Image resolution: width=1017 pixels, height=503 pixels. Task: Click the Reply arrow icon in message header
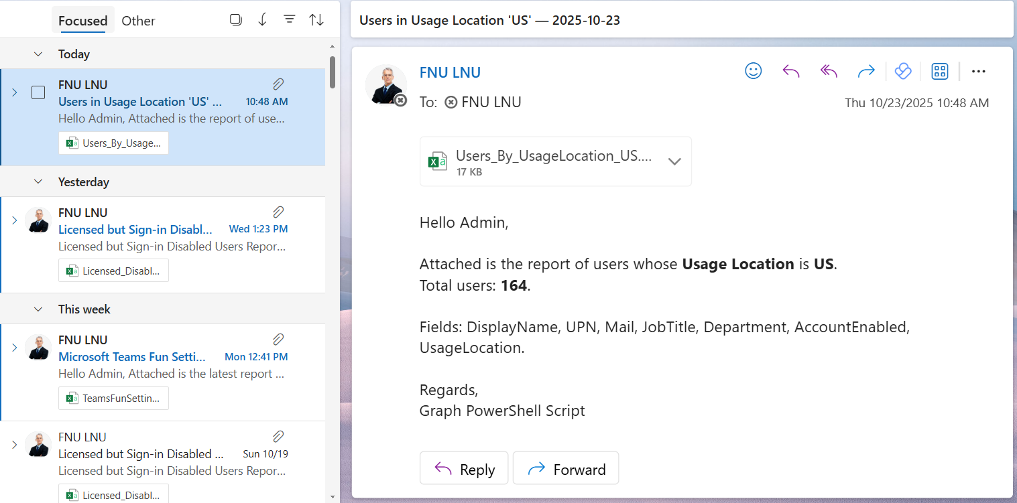tap(791, 71)
